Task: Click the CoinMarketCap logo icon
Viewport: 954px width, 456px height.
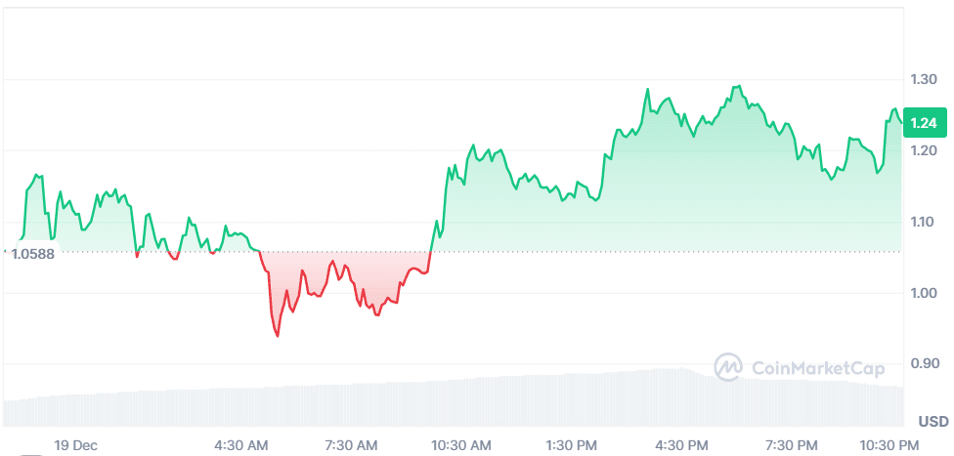Action: (729, 367)
